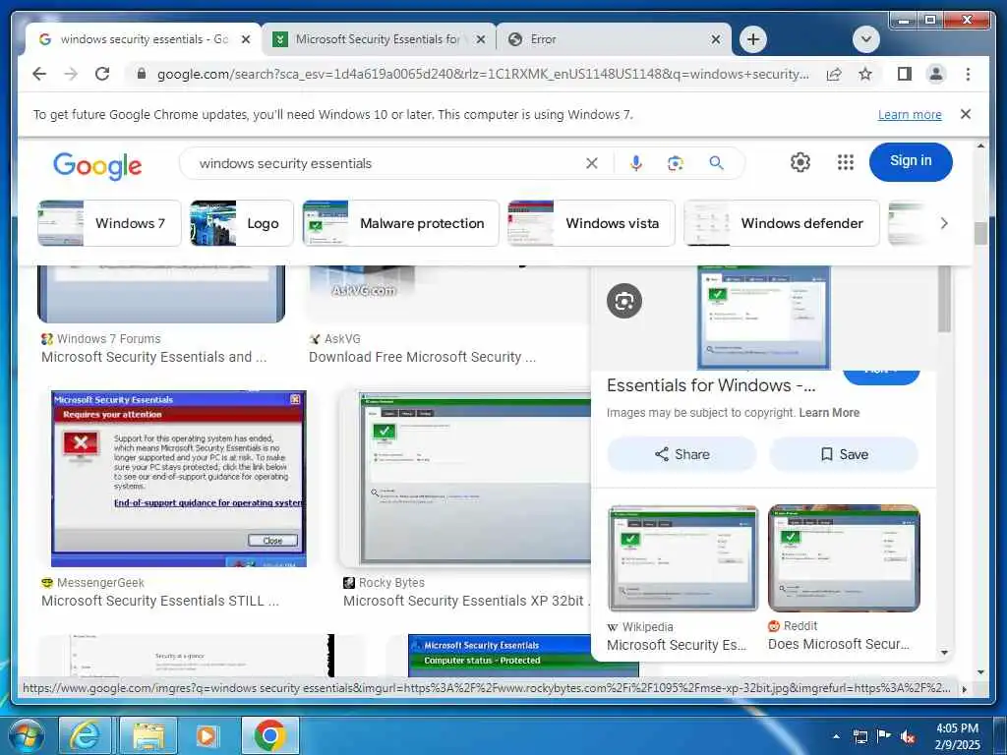Image resolution: width=1007 pixels, height=755 pixels.
Task: Open the Windows 7 Forums result title
Action: coord(153,357)
